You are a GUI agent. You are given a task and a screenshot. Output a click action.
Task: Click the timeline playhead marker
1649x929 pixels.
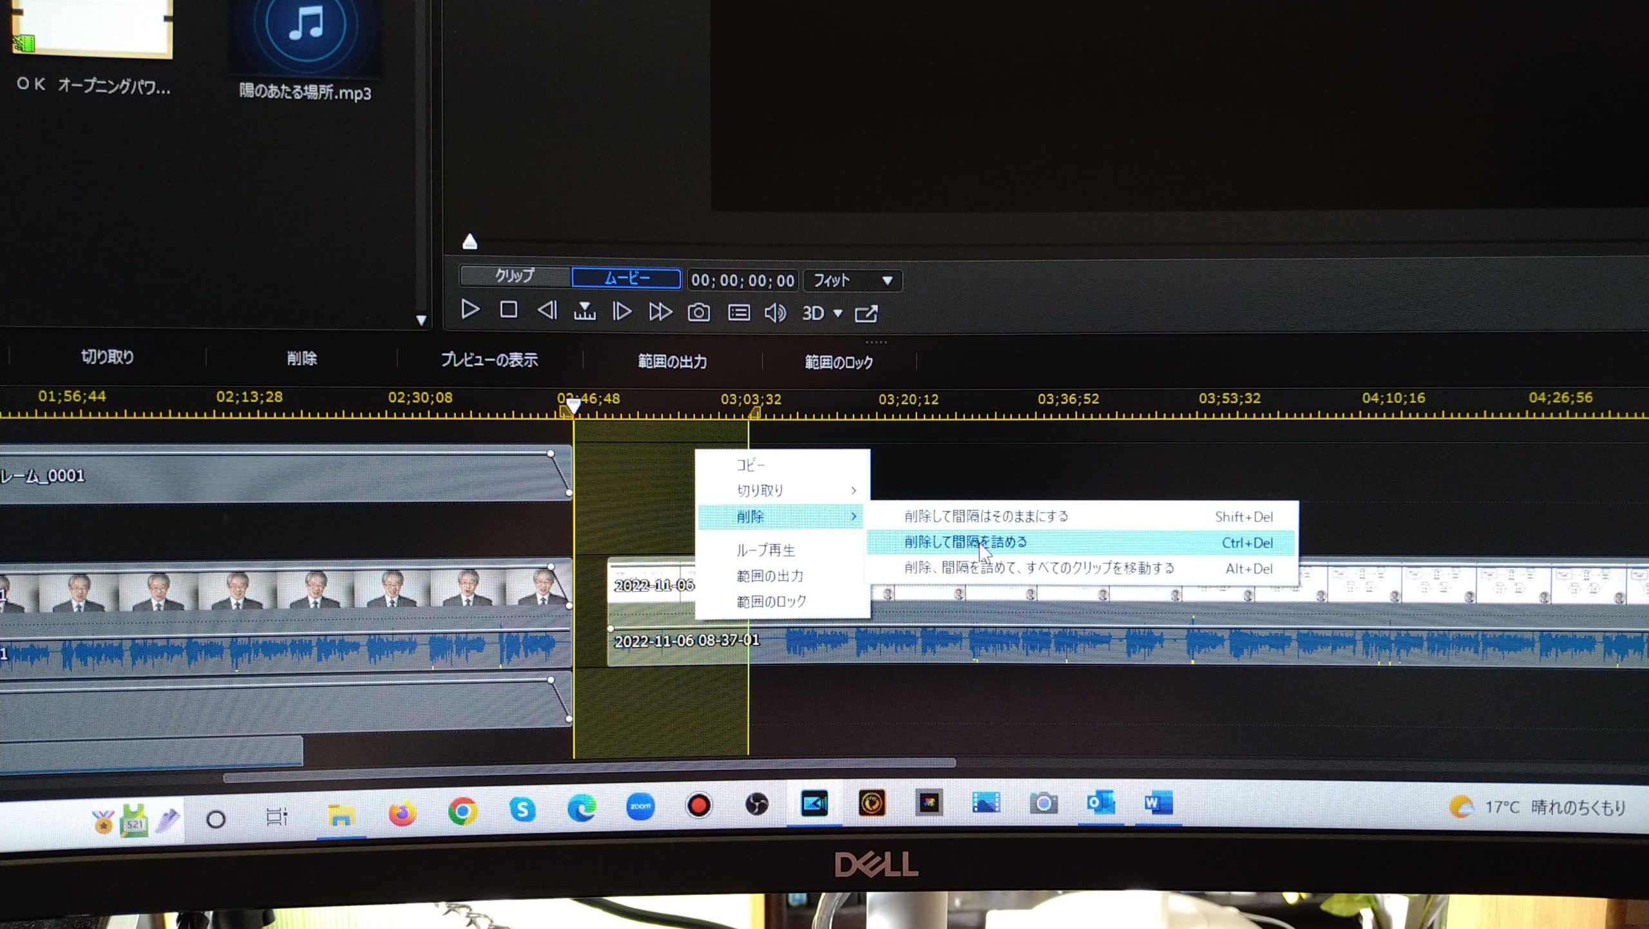(573, 406)
